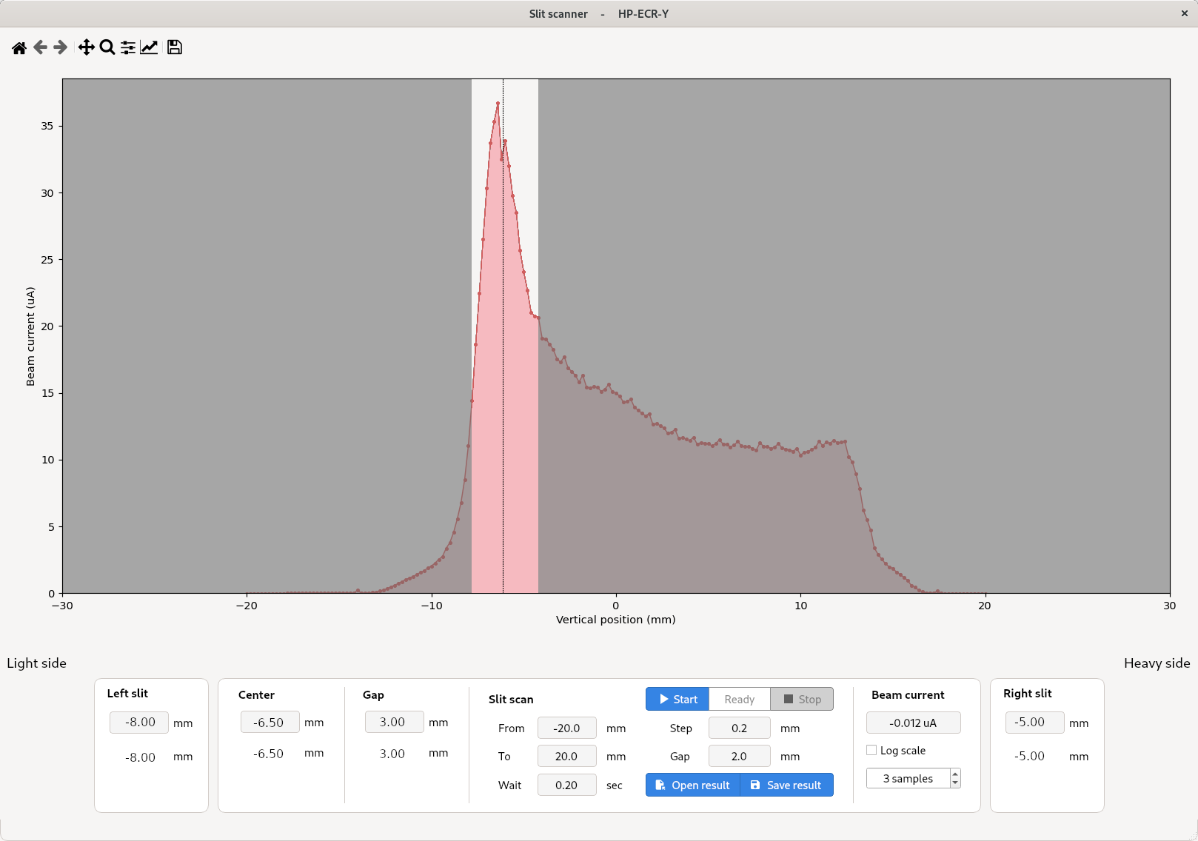Close the Slit scanner window
This screenshot has width=1198, height=841.
[1184, 13]
